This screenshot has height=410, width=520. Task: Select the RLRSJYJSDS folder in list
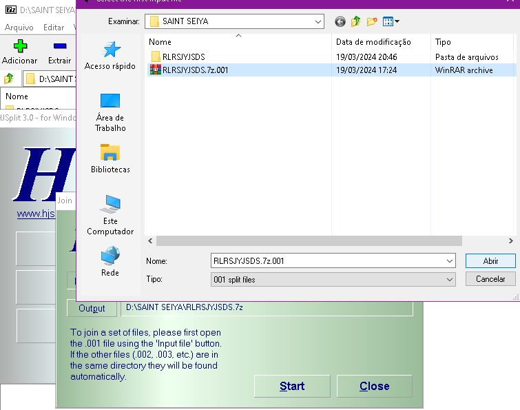tap(183, 57)
